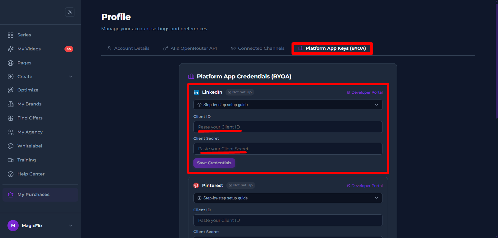Switch to Connected Channels tab
The width and height of the screenshot is (498, 238).
[x=258, y=48]
